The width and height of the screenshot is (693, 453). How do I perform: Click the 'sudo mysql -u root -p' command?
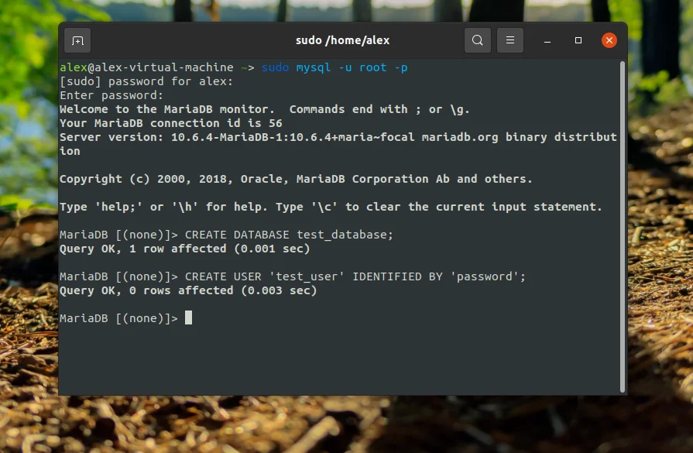coord(334,67)
